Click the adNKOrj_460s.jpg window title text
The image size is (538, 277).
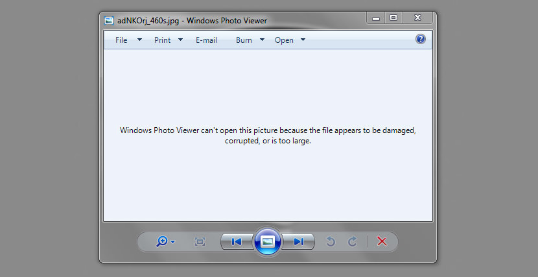[x=192, y=21]
